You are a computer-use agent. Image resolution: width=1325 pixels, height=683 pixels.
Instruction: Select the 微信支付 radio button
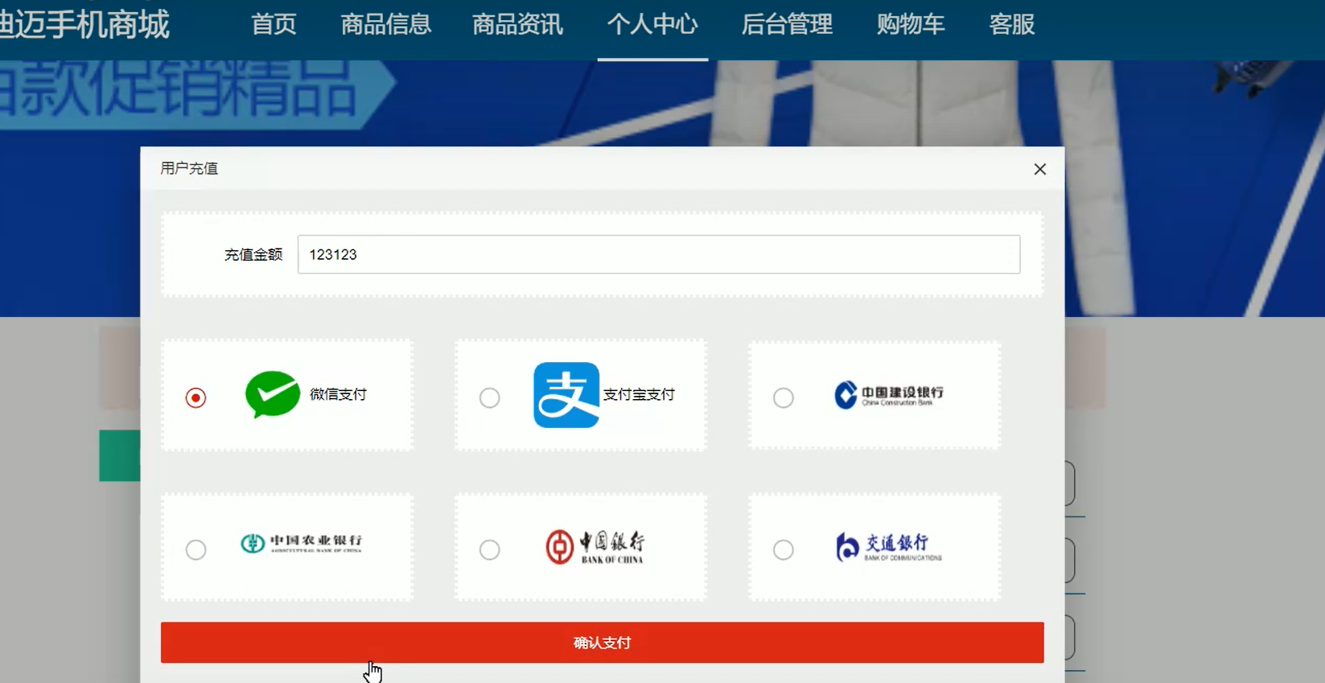tap(195, 397)
